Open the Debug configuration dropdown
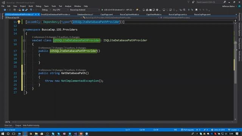This screenshot has width=242, height=136. 46,10
